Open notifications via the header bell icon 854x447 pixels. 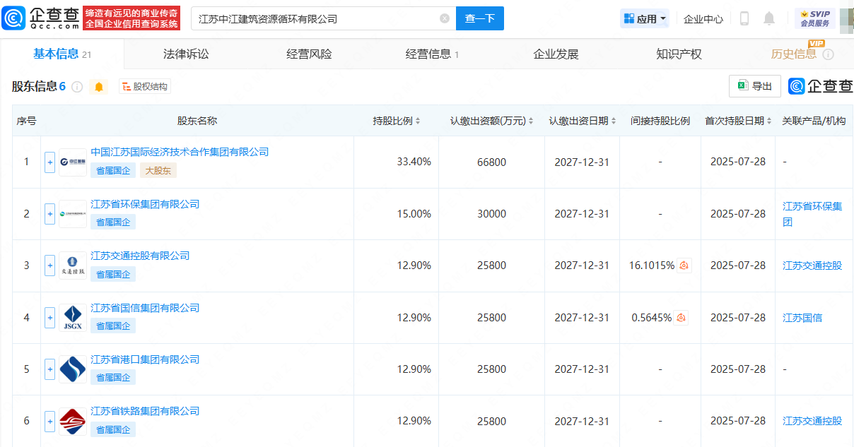point(770,19)
